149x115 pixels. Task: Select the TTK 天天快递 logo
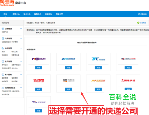pyautogui.click(x=98, y=59)
